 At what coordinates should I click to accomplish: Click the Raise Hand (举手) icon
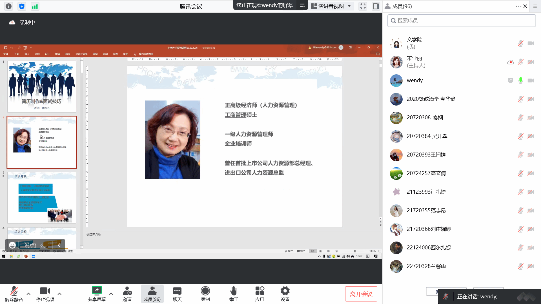coord(234,294)
